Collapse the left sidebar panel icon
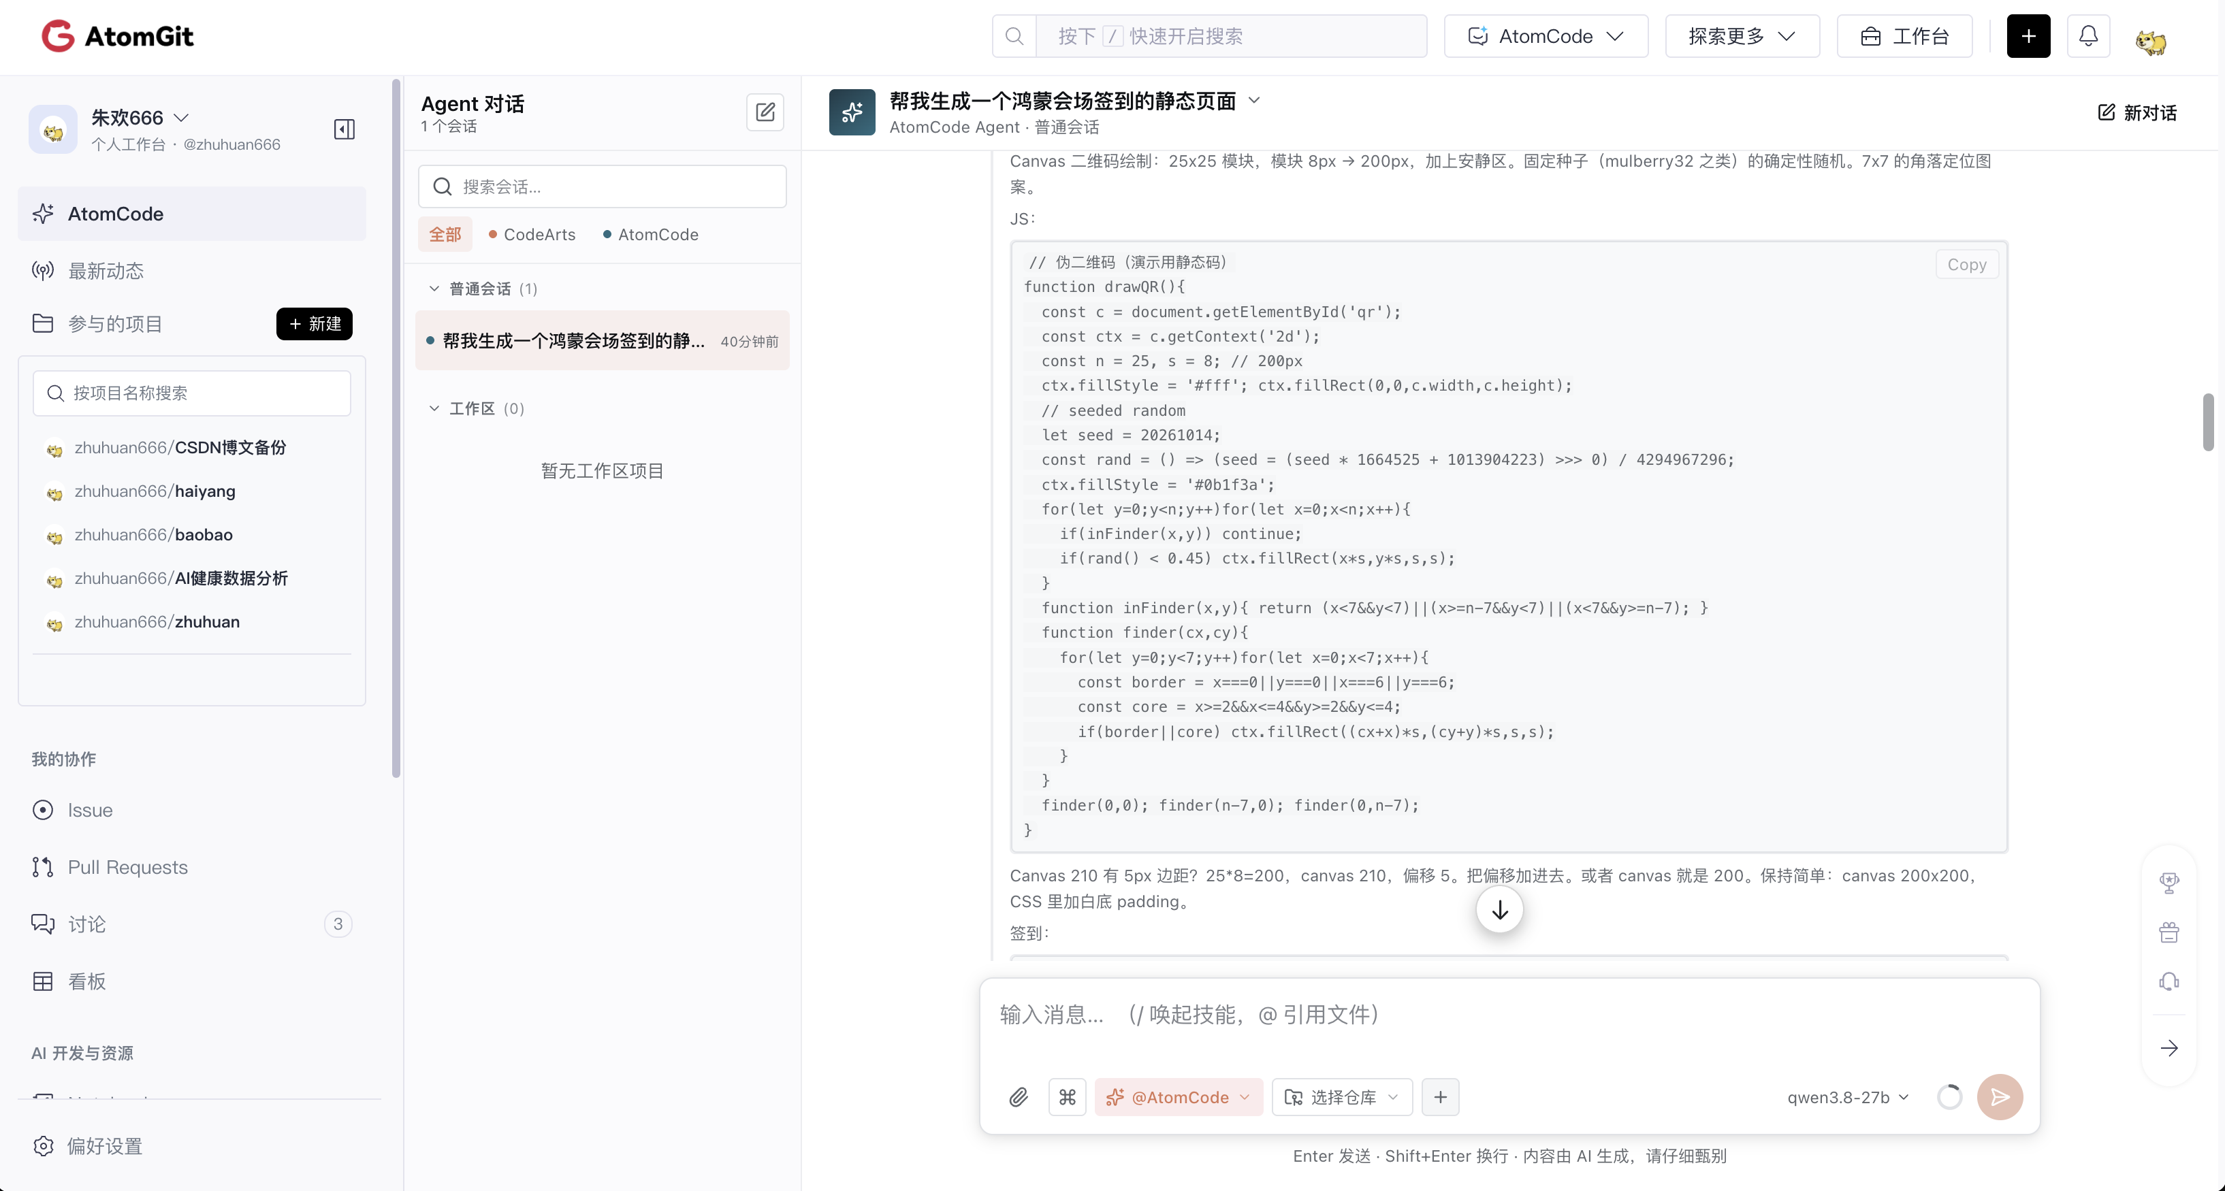Screen dimensions: 2225x1191 tap(345, 129)
